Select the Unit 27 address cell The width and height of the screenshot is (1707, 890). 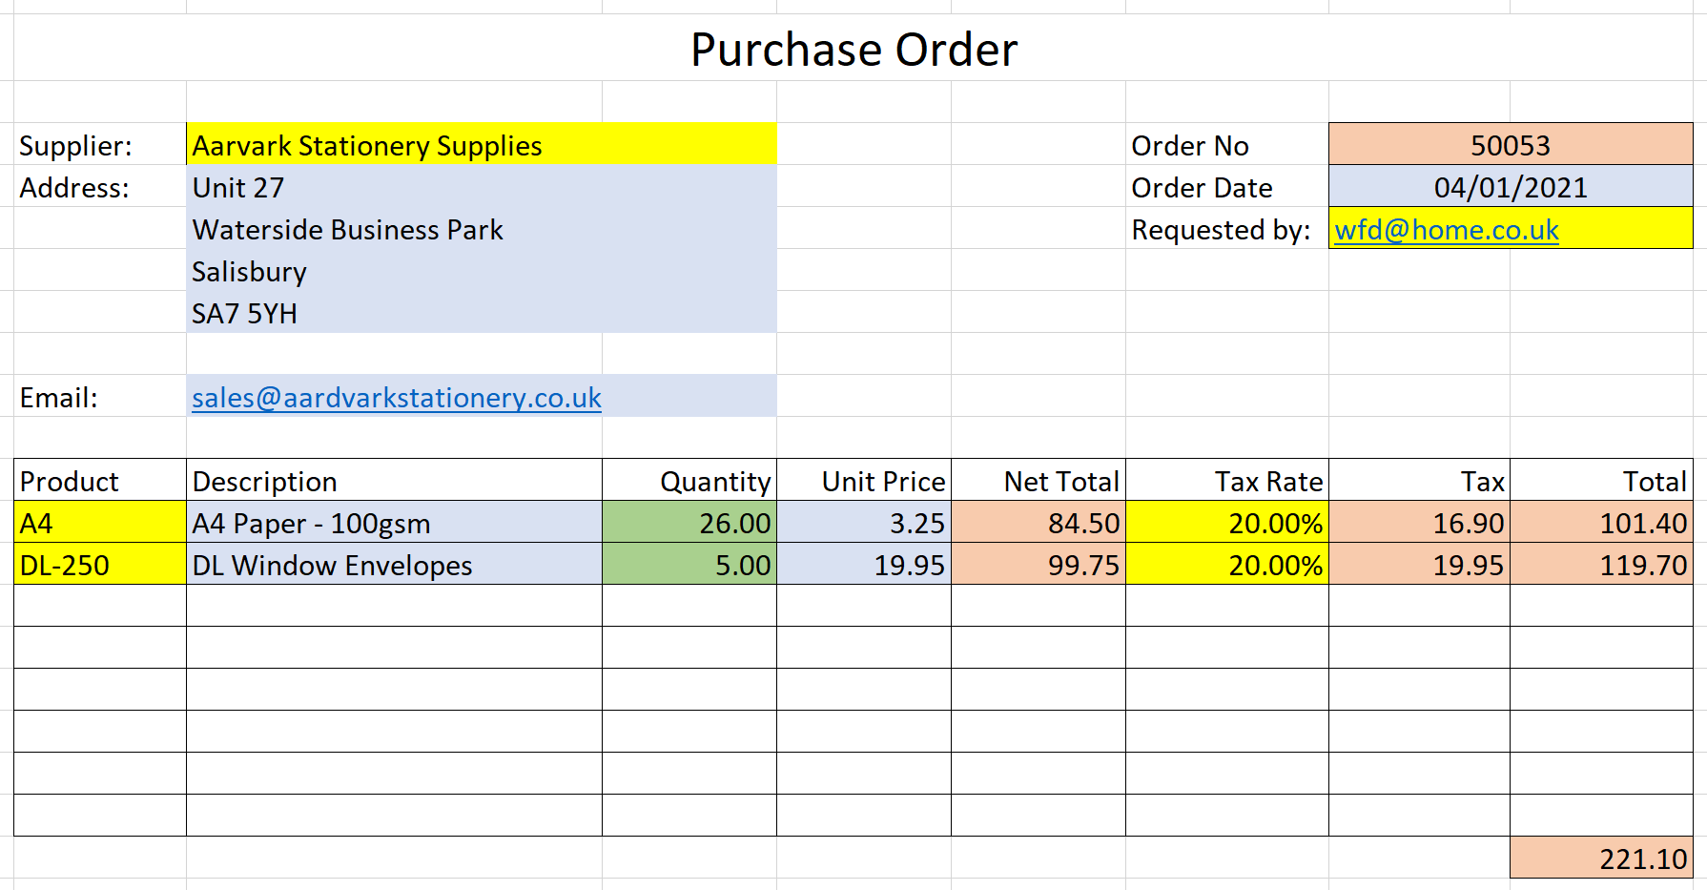pos(481,187)
